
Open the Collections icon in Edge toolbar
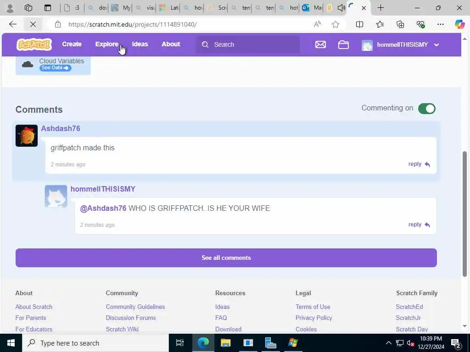(400, 25)
